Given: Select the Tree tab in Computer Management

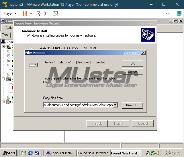Looking at the screenshot, I should pos(5,35).
